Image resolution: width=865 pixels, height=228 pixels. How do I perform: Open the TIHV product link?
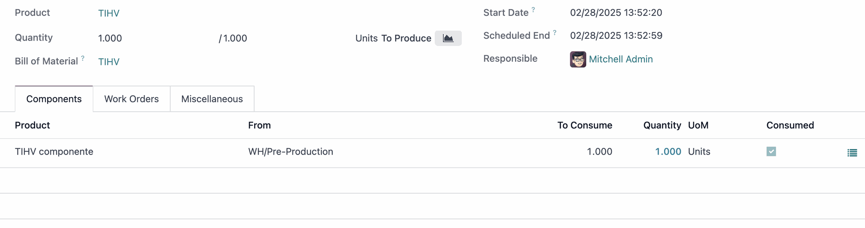point(109,13)
